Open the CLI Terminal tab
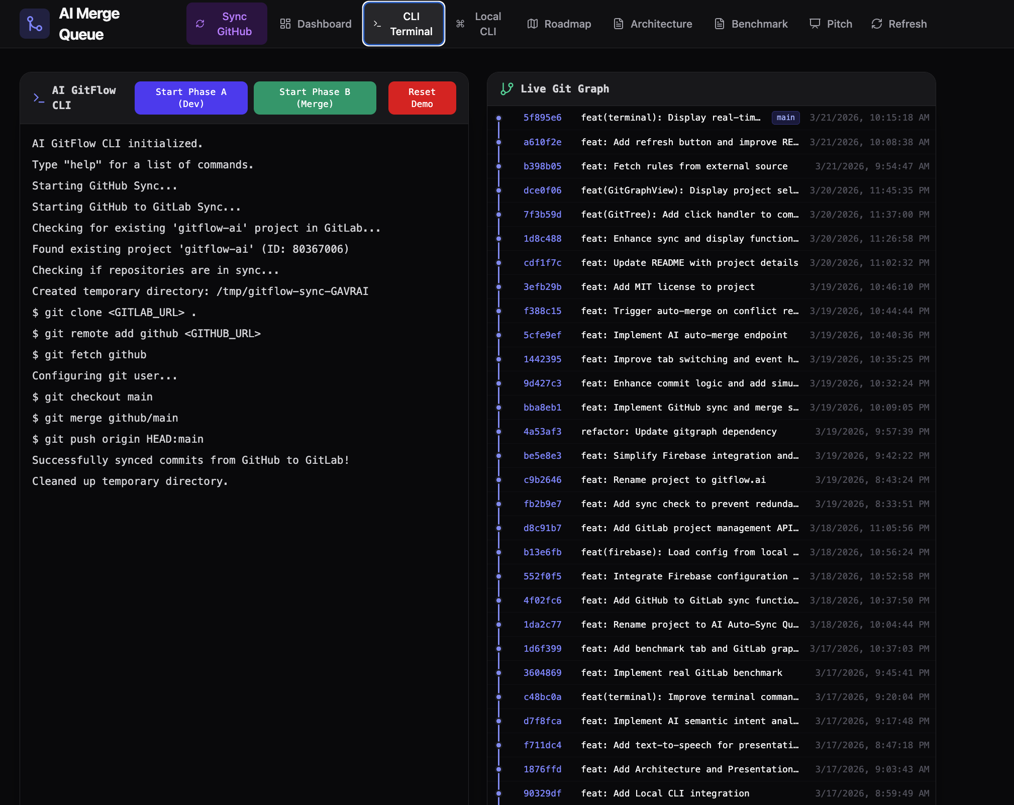 (x=403, y=24)
